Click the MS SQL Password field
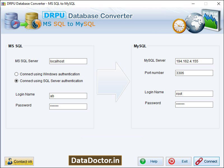224x168 pixels. pyautogui.click(x=68, y=106)
